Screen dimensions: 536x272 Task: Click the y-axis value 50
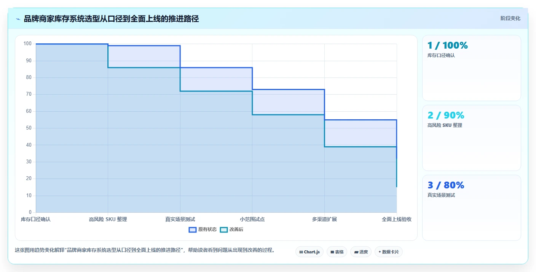point(29,128)
